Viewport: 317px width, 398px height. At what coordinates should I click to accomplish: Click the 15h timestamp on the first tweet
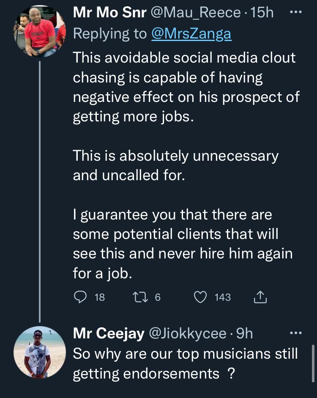(x=262, y=13)
